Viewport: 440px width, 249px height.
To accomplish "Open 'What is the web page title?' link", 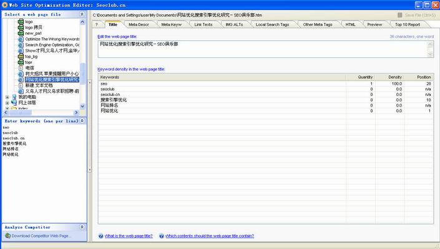I will 129,236.
